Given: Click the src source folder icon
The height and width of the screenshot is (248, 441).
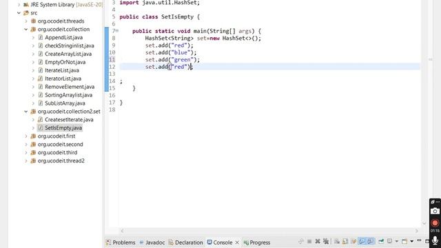Looking at the screenshot, I should coord(26,12).
